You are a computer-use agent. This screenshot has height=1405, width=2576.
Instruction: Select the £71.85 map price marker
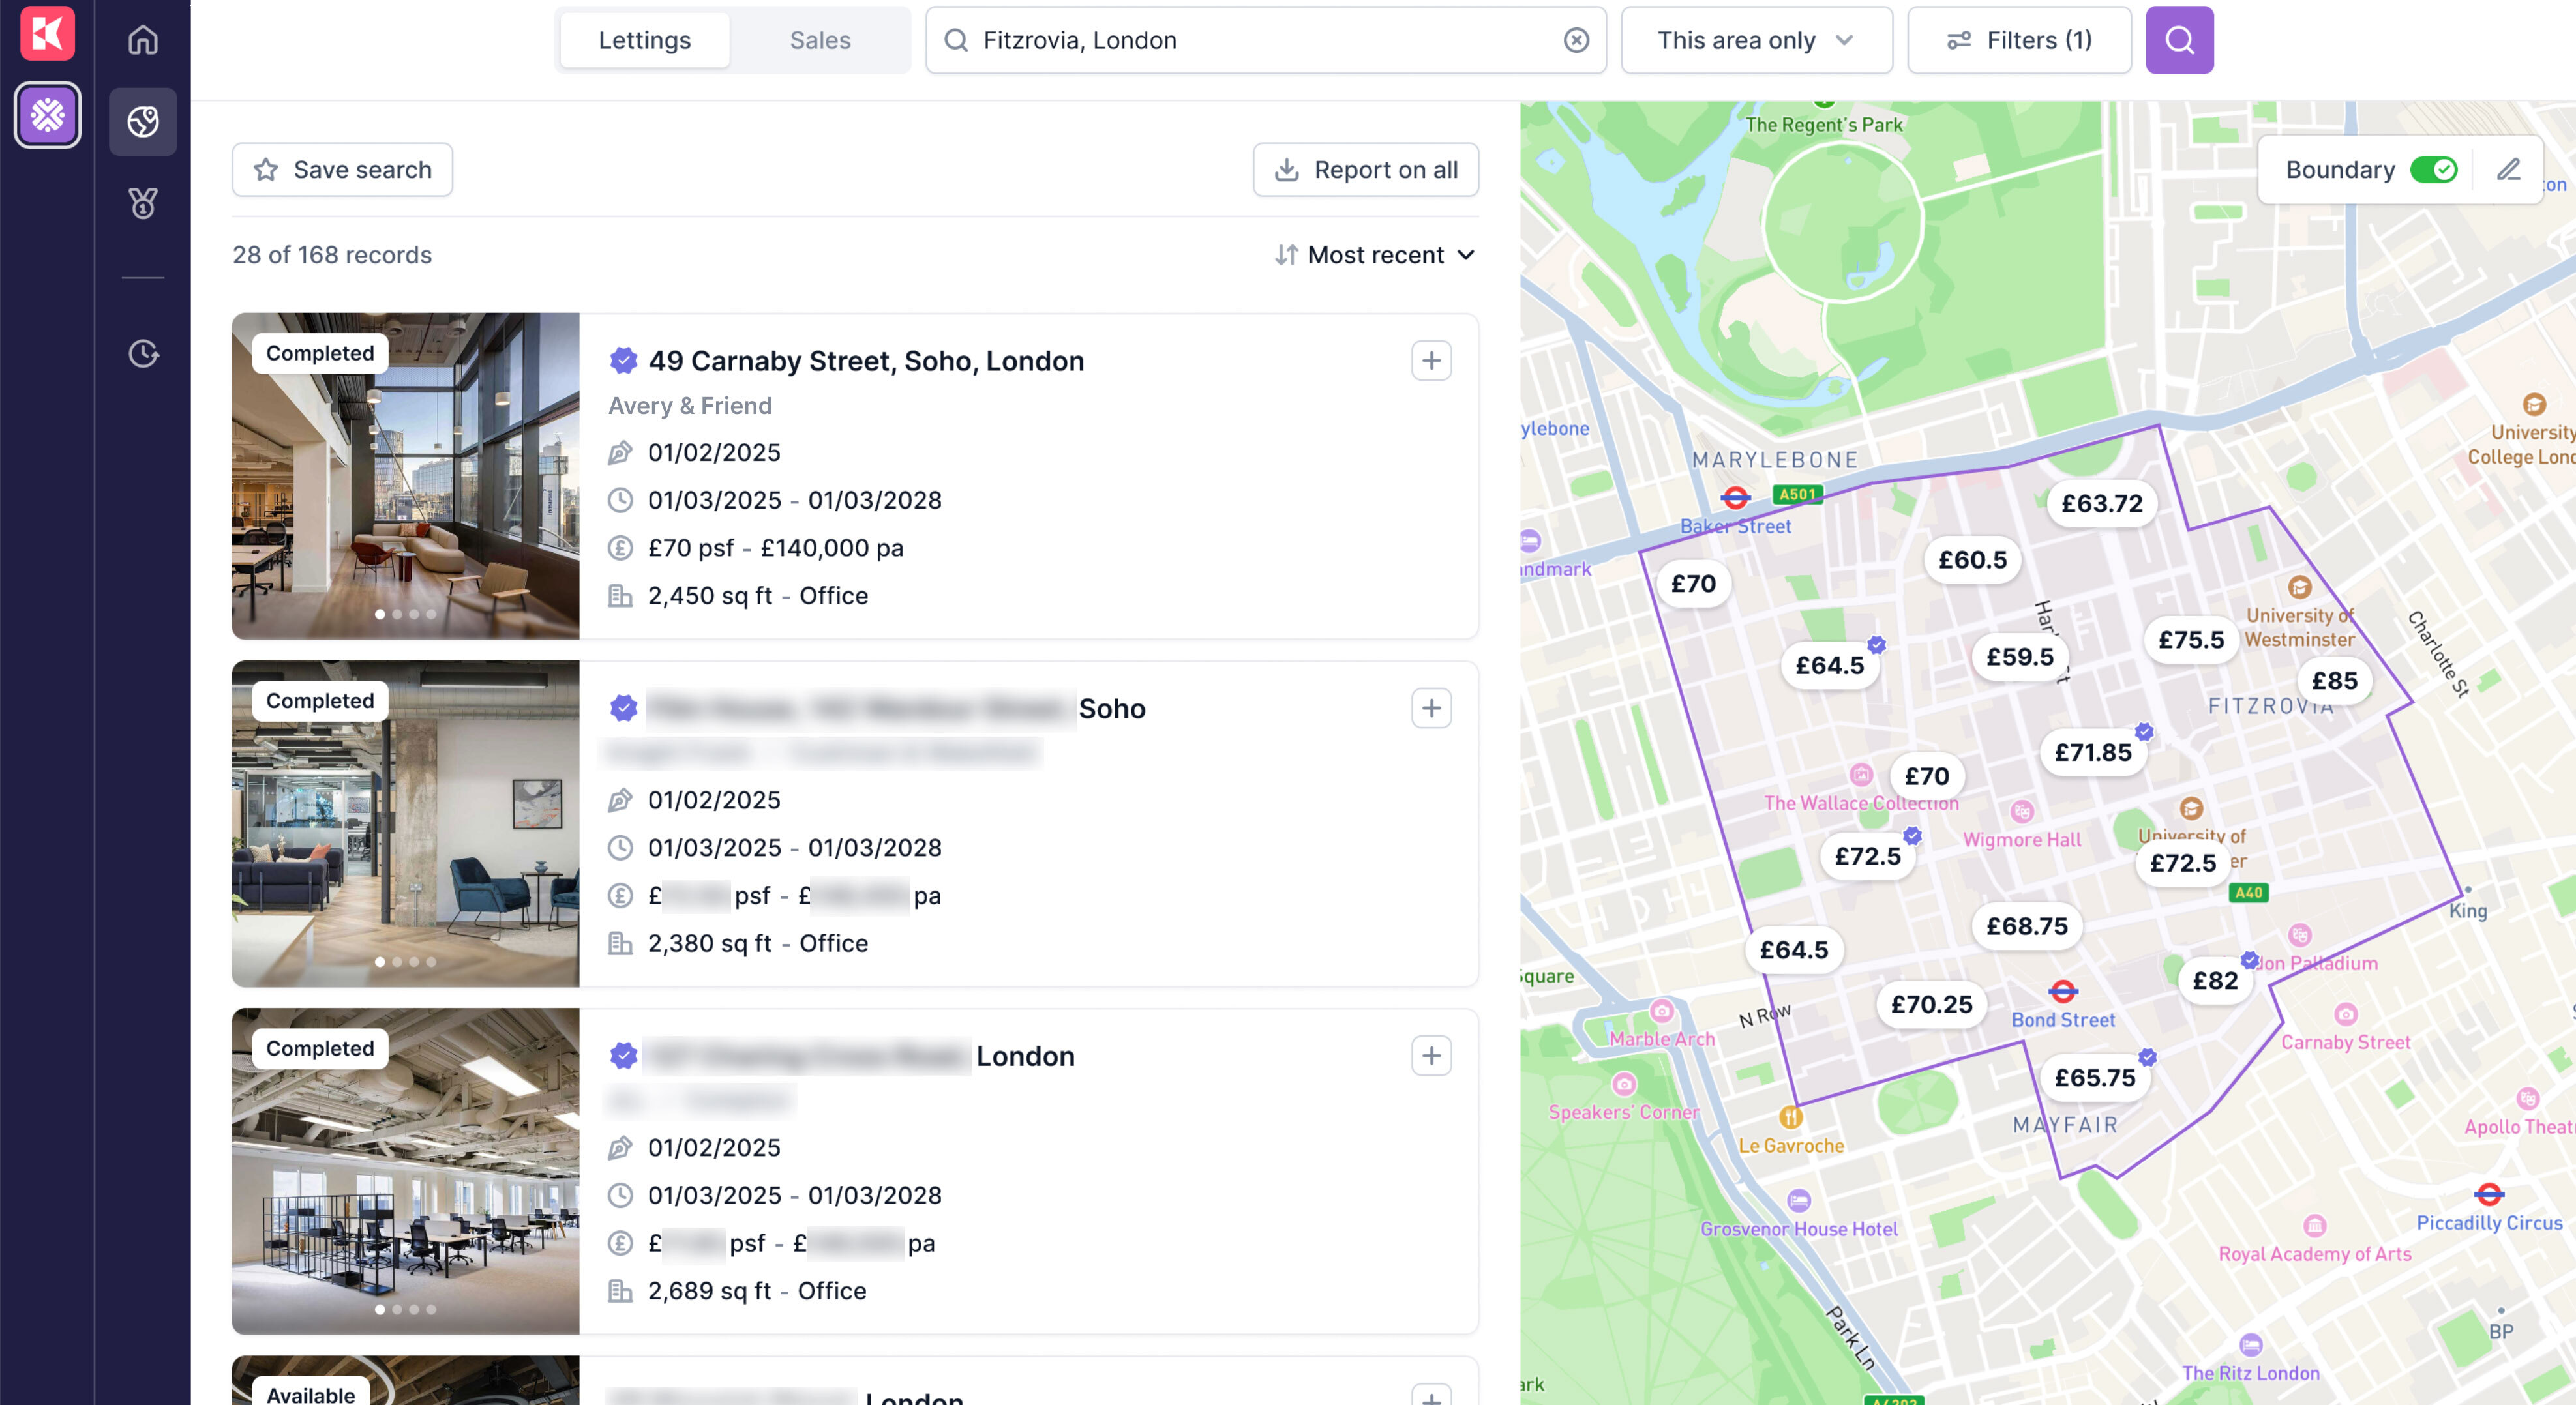tap(2092, 752)
